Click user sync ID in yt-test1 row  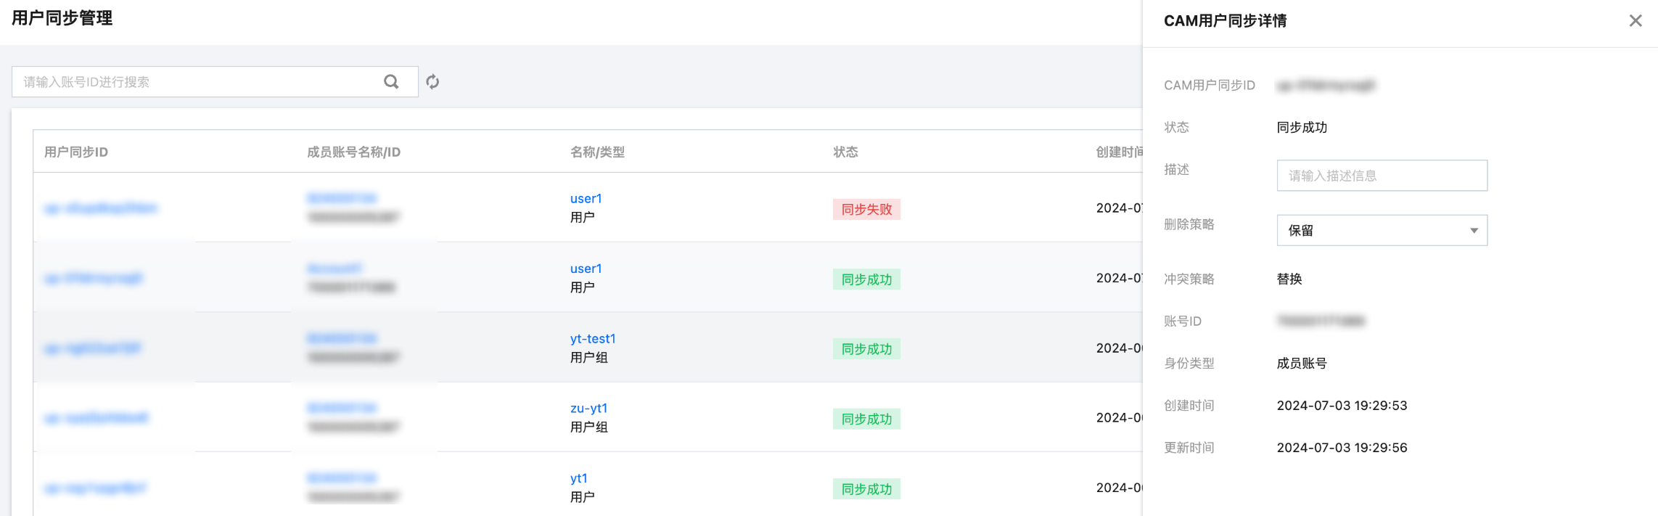93,348
